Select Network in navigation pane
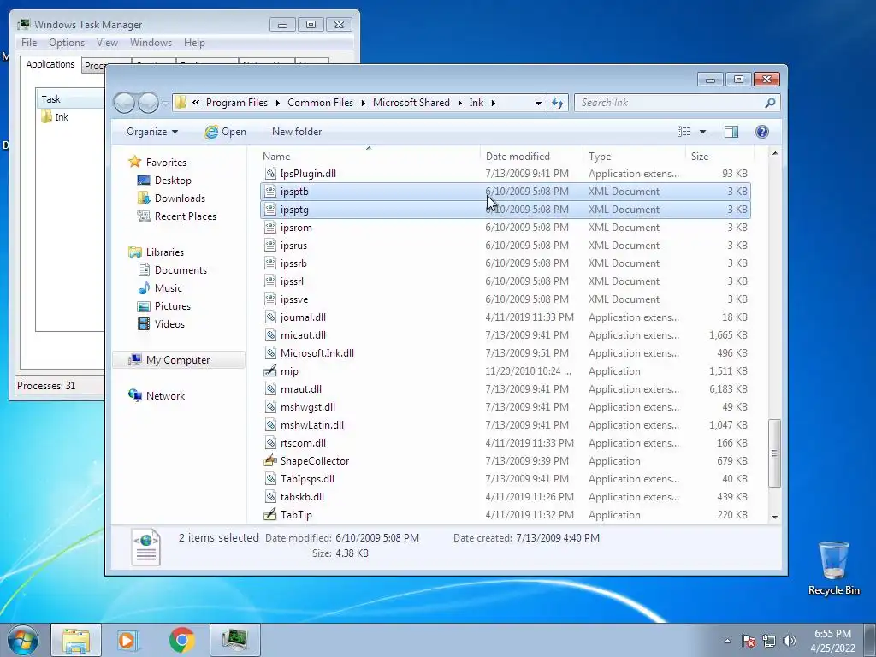The height and width of the screenshot is (657, 876). (165, 395)
